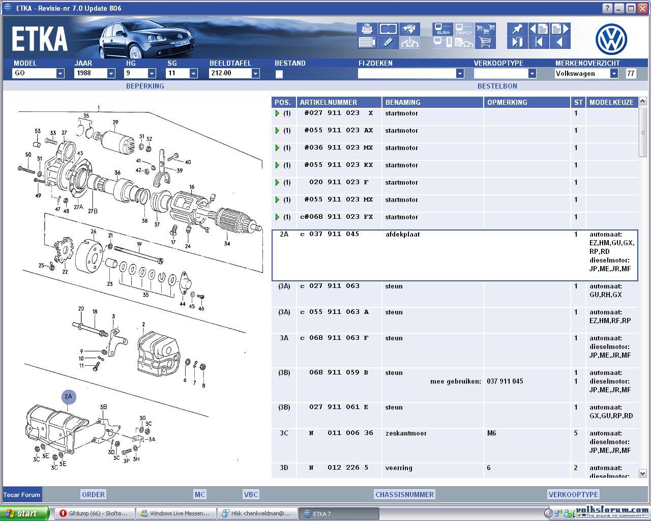Click the Tecar Forum button

point(22,495)
